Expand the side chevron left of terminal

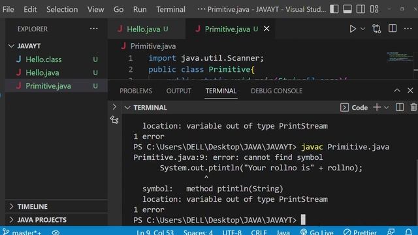click(114, 107)
